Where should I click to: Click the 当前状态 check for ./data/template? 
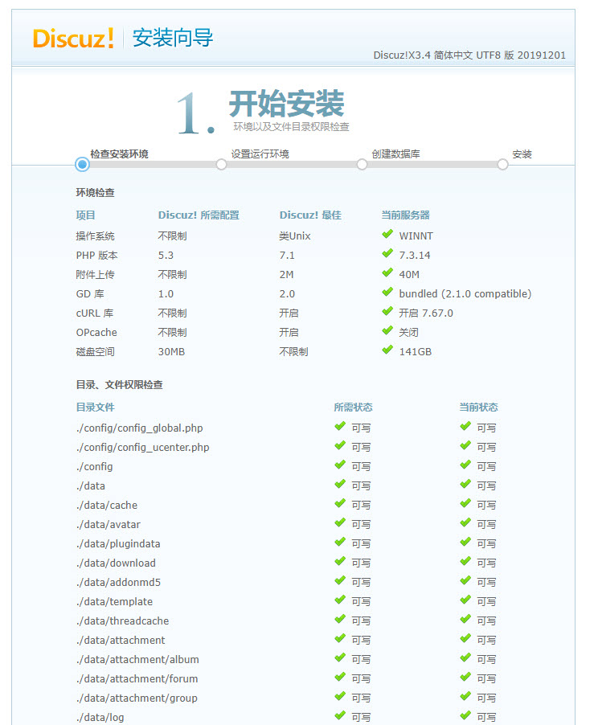pyautogui.click(x=465, y=600)
